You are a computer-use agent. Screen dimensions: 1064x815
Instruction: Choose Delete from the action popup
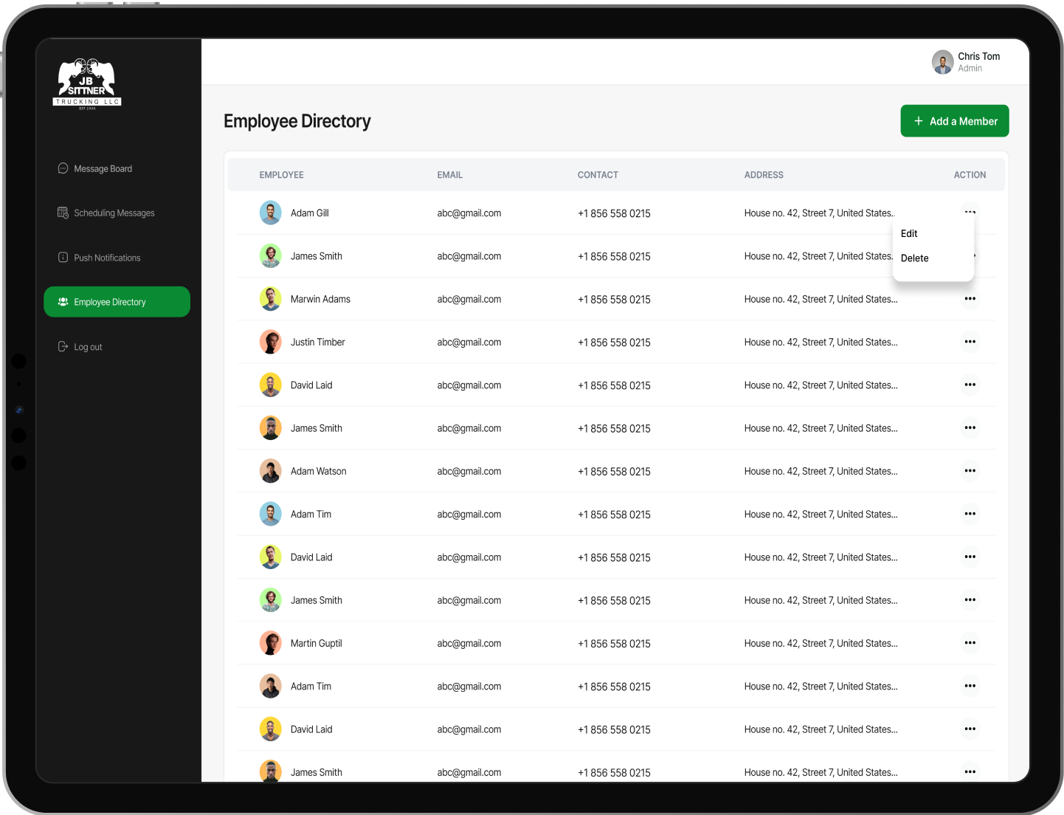pyautogui.click(x=914, y=258)
